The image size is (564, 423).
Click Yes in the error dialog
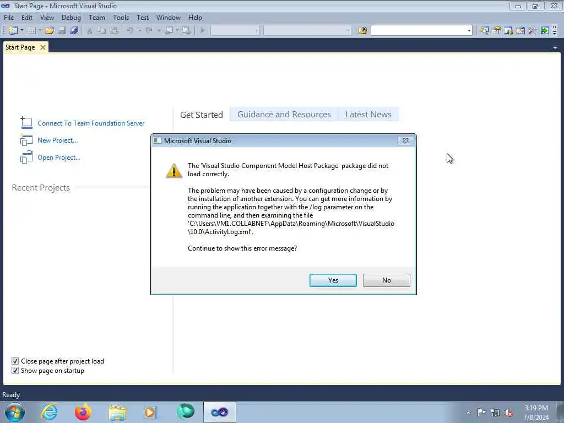[x=333, y=280]
